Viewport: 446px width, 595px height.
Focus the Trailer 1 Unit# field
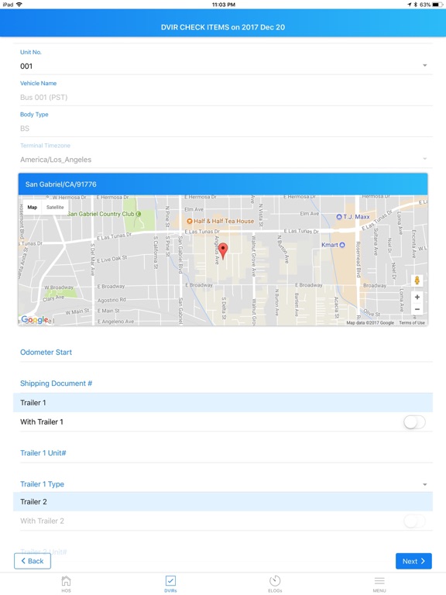226,453
